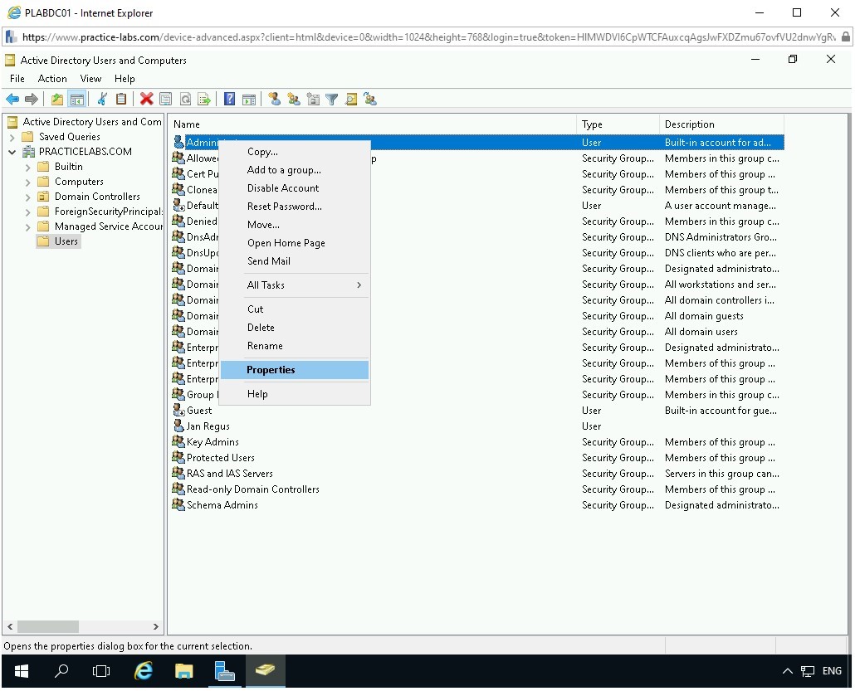
Task: Click the red X Delete toolbar icon
Action: 146,100
